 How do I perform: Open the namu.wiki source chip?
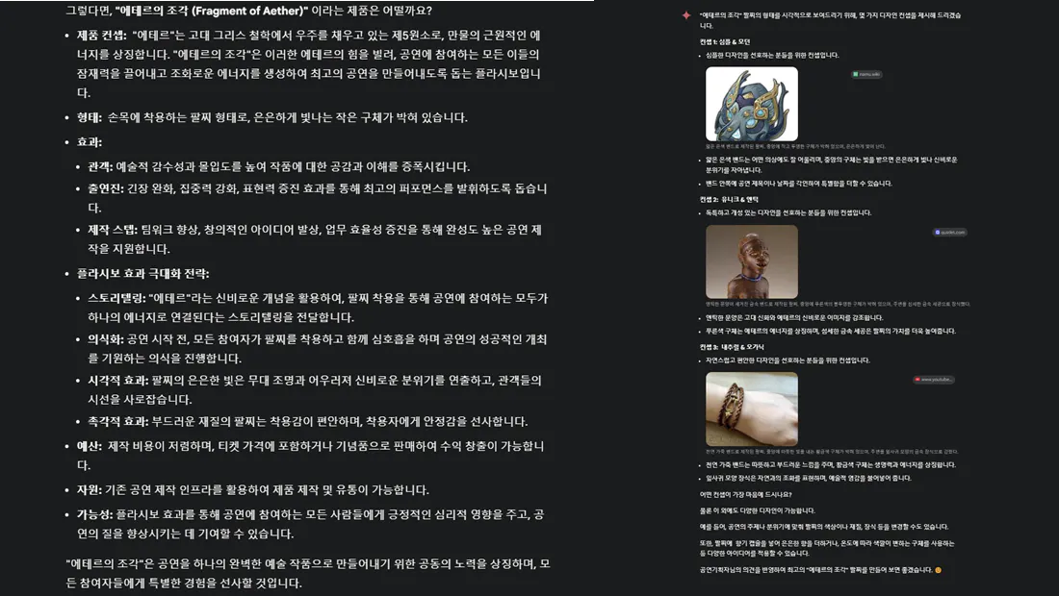(x=866, y=74)
